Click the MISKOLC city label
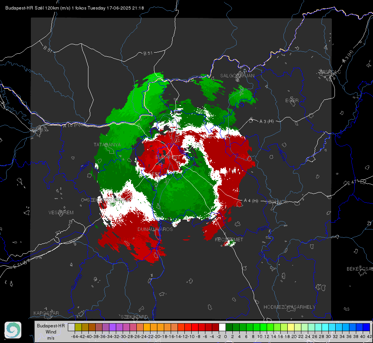Viewport: 373px width, 343px height. pos(330,72)
